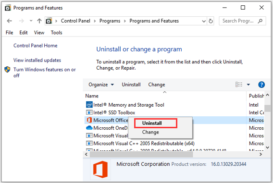Click the window title bar app icon

(8, 8)
